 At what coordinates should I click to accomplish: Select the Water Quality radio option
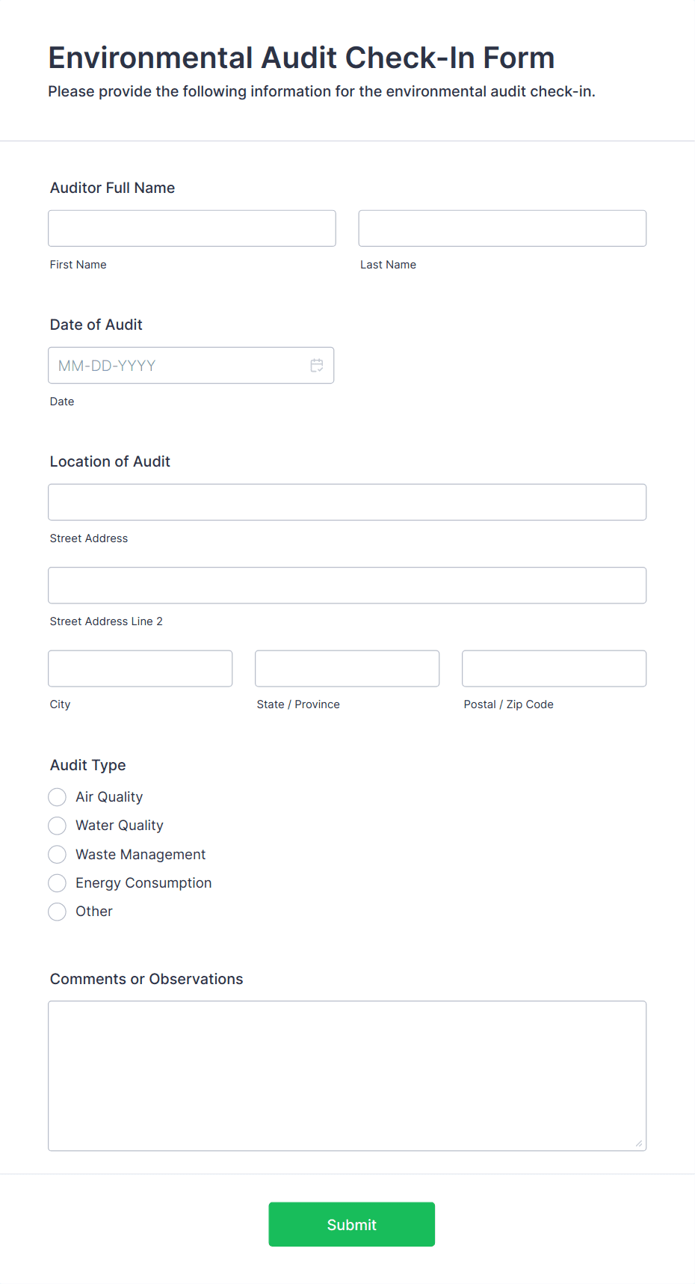pos(58,826)
